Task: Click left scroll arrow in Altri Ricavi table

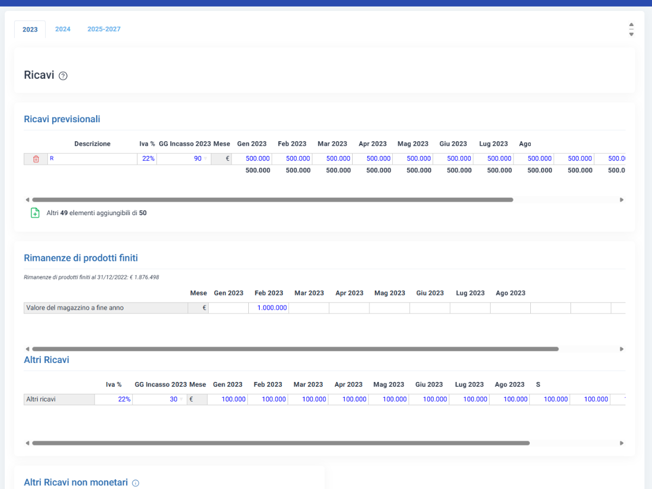Action: click(x=27, y=443)
